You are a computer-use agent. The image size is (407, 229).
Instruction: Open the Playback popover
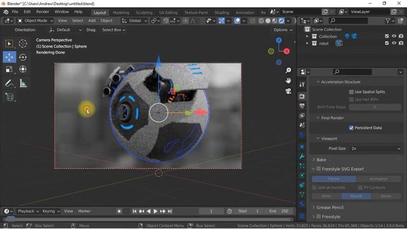pyautogui.click(x=28, y=211)
